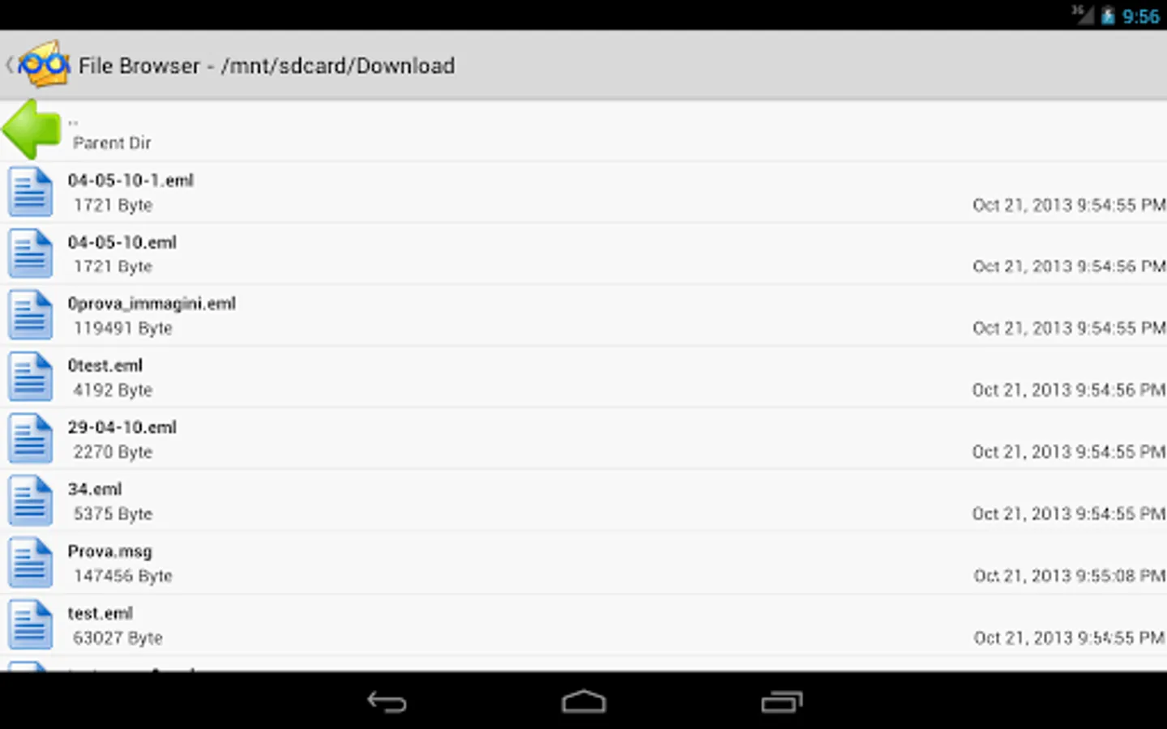This screenshot has height=729, width=1167.
Task: Open test.eml from the list
Action: (583, 625)
